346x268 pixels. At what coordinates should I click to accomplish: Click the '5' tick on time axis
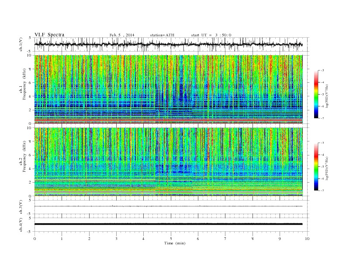click(171, 239)
